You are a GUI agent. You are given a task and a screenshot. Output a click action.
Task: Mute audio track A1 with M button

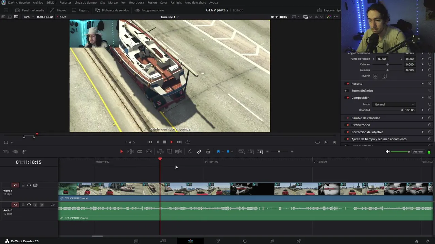[x=41, y=205]
